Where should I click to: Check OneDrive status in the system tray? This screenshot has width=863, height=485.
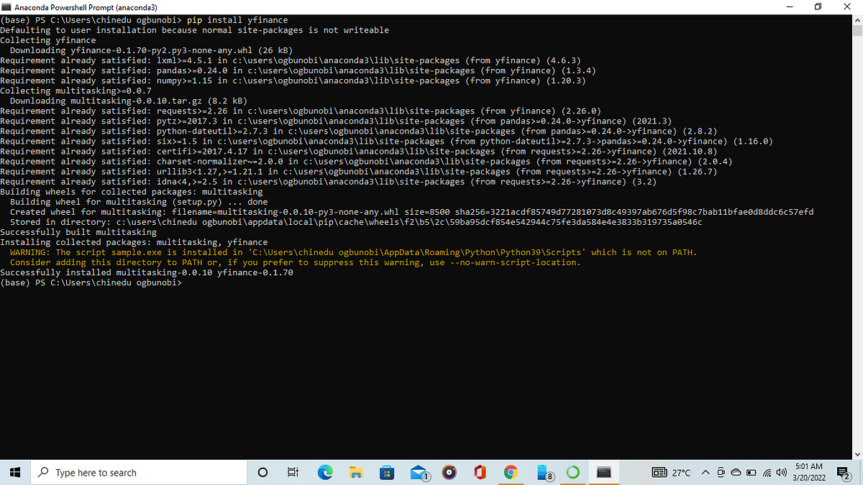click(736, 472)
